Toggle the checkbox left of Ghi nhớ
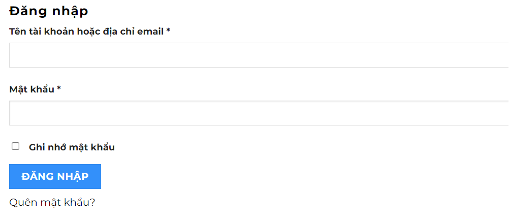The image size is (509, 221). point(16,146)
